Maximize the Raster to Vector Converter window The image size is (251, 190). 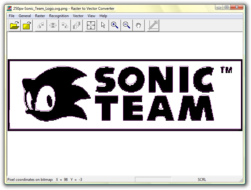coord(226,7)
